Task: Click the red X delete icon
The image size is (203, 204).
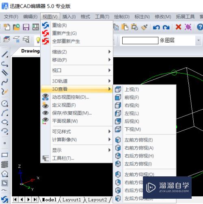Action: [x=178, y=27]
